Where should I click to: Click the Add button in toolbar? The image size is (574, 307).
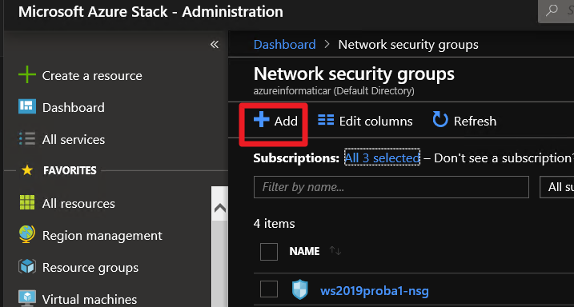pos(275,121)
